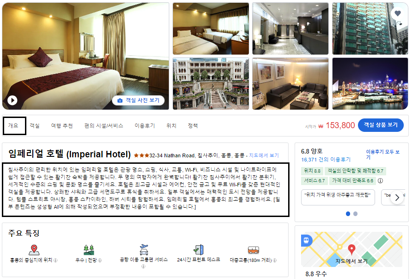Select the first review carousel dot
Viewport: 413px width, 279px height.
click(348, 214)
